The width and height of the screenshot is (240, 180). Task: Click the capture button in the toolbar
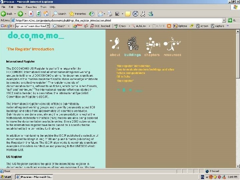click(217, 26)
